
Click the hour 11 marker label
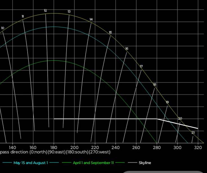[23, 17]
